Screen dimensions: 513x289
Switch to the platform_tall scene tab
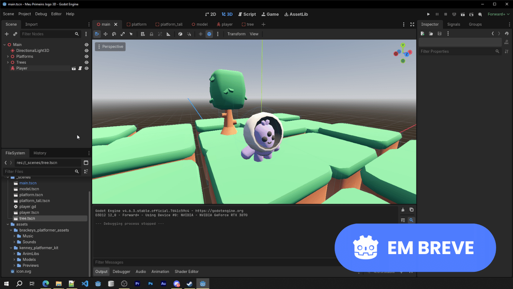(x=168, y=24)
